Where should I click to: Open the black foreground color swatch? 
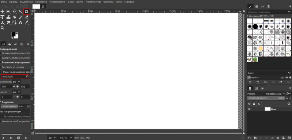(13, 34)
